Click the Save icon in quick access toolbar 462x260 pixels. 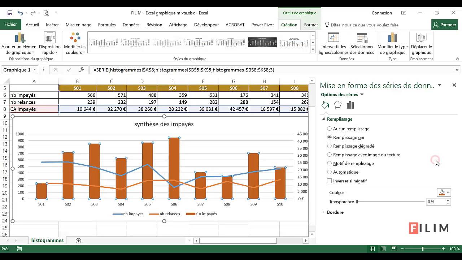tap(10, 13)
